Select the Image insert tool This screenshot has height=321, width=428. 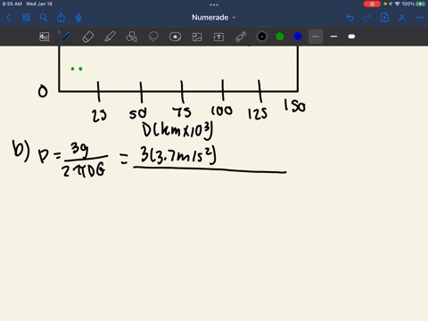[197, 37]
